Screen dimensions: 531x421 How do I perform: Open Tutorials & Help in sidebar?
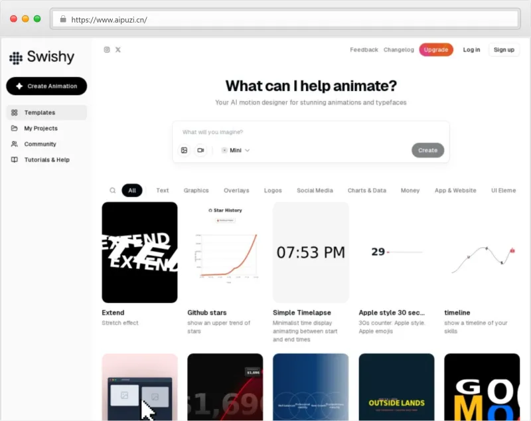[x=46, y=159]
